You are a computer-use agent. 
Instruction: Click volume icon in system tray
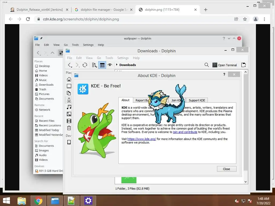[237, 201]
